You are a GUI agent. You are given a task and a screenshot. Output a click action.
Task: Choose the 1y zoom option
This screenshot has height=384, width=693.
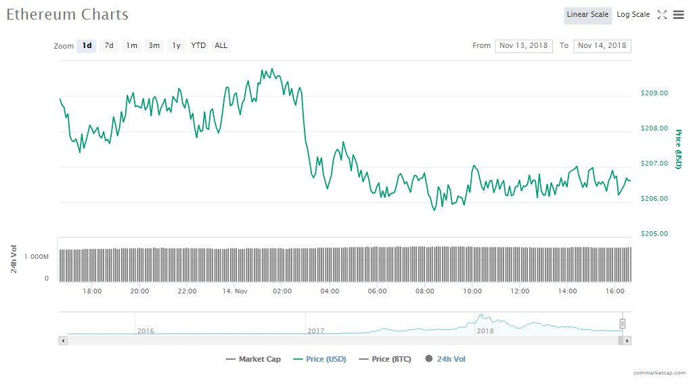click(176, 46)
